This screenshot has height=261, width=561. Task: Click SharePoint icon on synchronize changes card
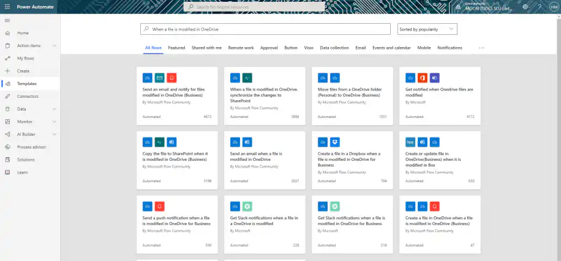click(247, 78)
